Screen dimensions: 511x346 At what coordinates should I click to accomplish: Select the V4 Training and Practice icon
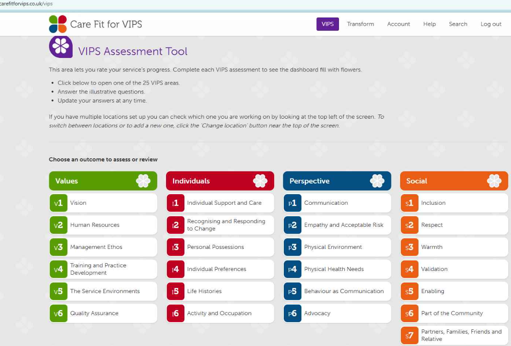(x=58, y=269)
